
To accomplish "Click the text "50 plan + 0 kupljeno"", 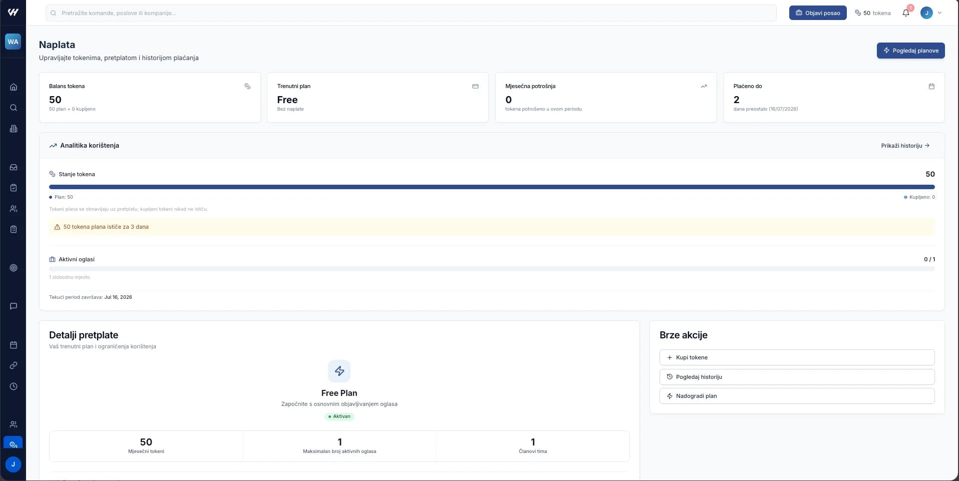I will click(72, 109).
